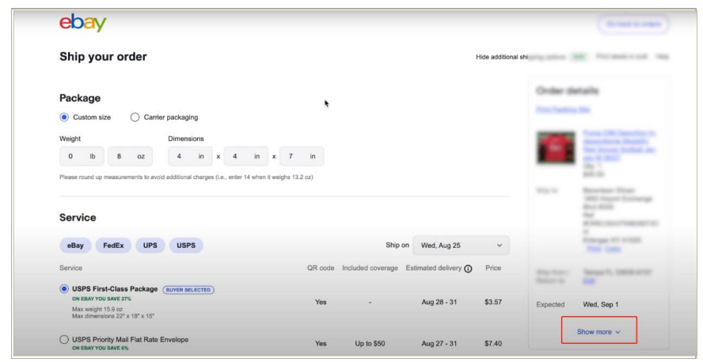703x362 pixels.
Task: Open the blurred item title link
Action: [x=619, y=145]
